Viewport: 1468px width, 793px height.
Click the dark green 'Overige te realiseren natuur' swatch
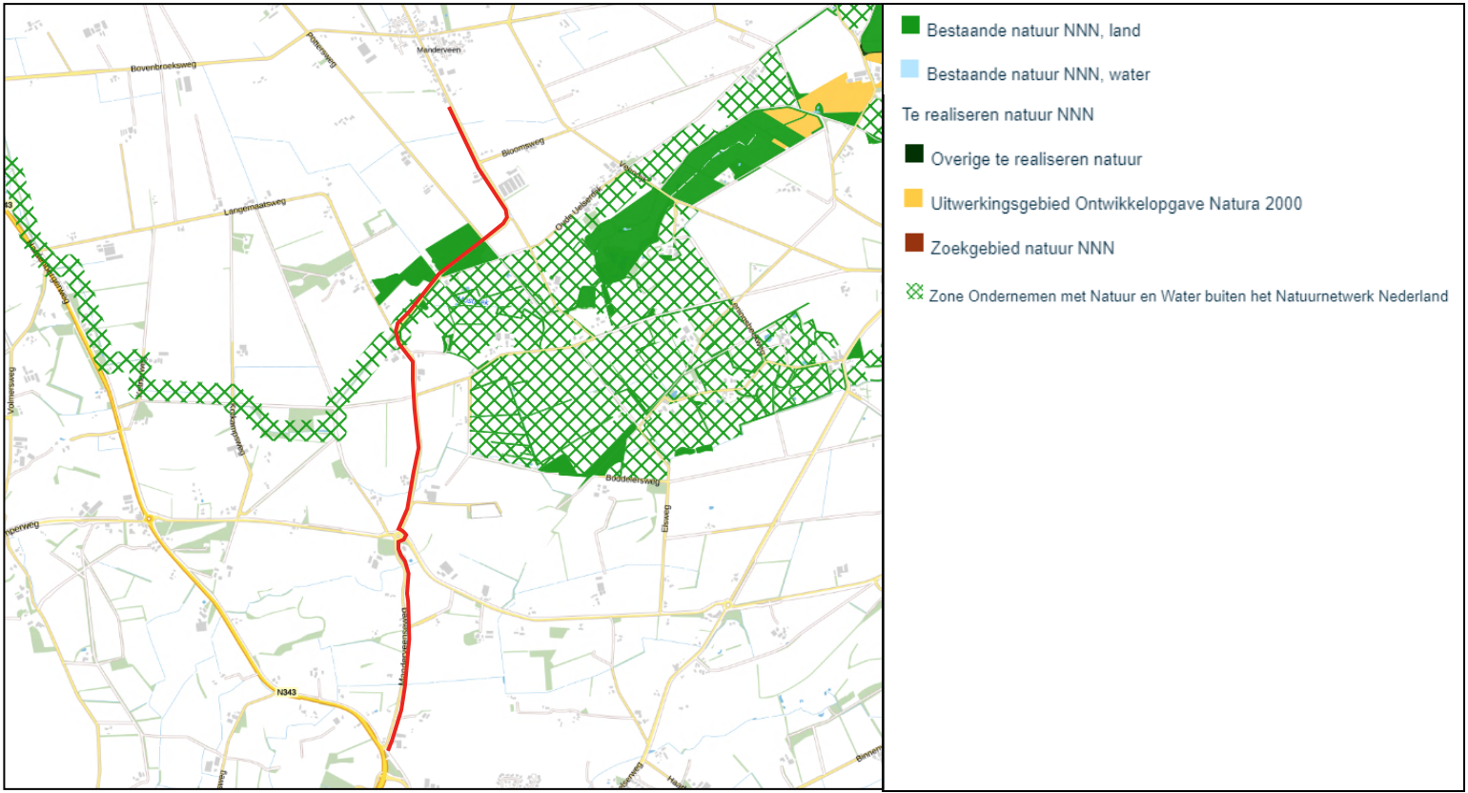pyautogui.click(x=913, y=154)
